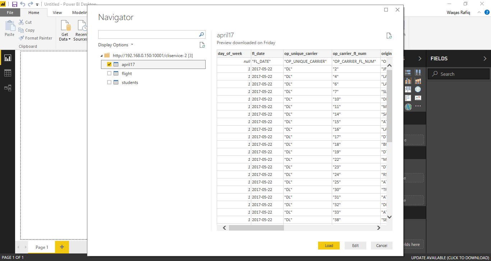Pick the stacked bar chart visual
491x261 pixels.
click(x=408, y=73)
